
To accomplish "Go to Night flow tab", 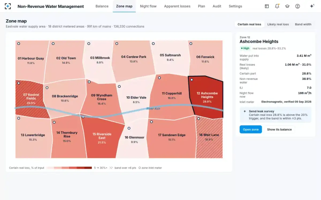I will pyautogui.click(x=148, y=6).
